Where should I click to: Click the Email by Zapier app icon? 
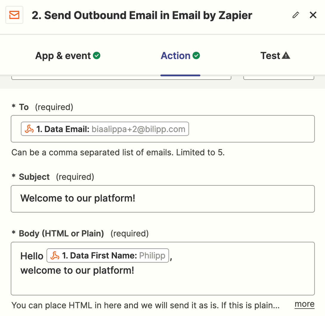click(14, 15)
